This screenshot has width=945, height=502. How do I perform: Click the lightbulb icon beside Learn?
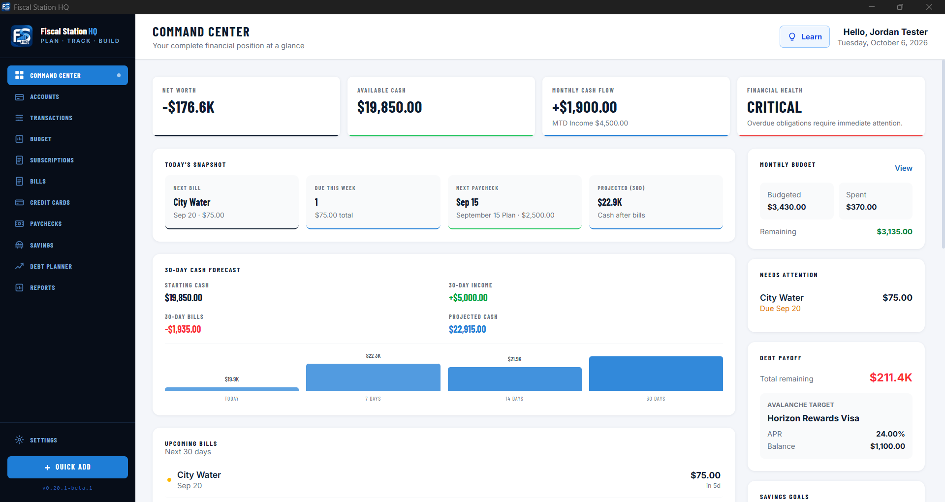(x=792, y=37)
